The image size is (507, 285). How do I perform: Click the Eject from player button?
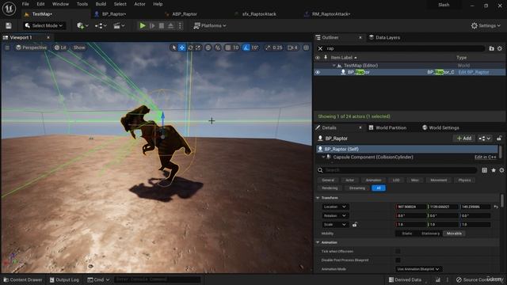[x=171, y=25]
